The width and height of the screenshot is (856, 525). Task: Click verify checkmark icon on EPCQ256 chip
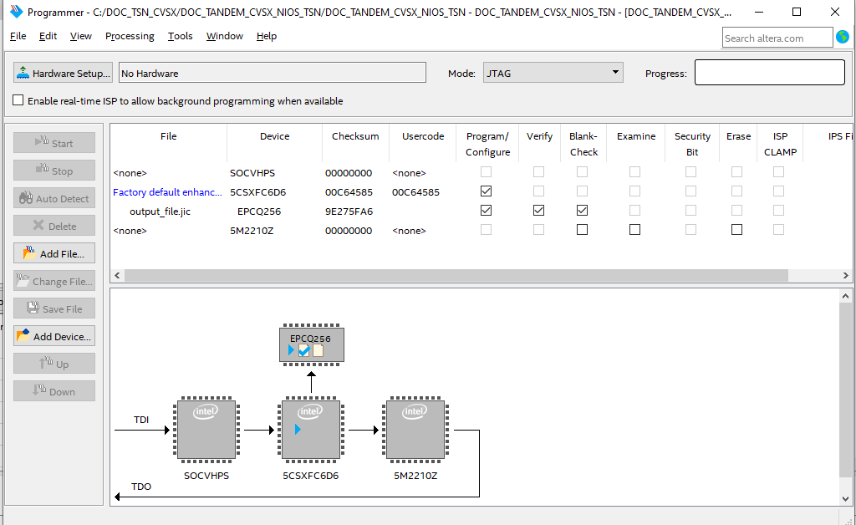[304, 350]
